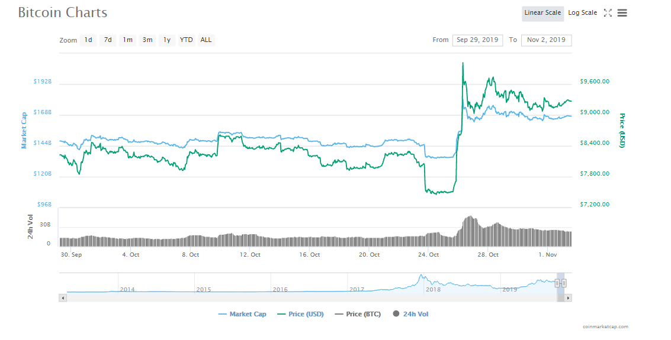671x340 pixels.
Task: Click 2017 in the navigator timeline
Action: [357, 290]
